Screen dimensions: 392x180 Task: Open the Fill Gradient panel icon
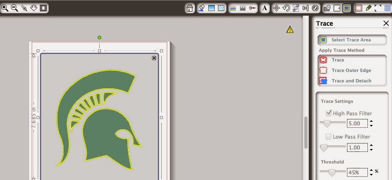coord(211,8)
